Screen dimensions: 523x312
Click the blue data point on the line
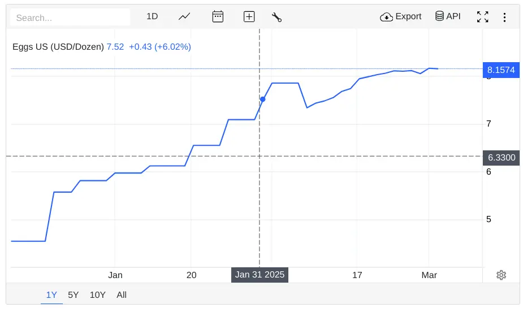tap(262, 99)
